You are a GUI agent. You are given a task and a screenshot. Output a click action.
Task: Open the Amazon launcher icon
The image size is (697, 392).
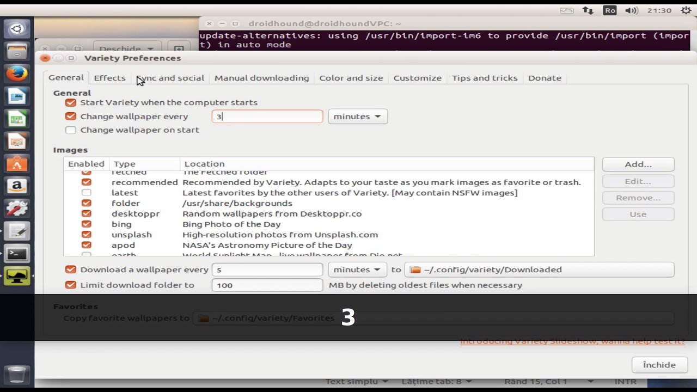click(x=17, y=186)
